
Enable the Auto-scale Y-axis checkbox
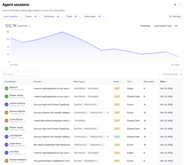tap(153, 26)
